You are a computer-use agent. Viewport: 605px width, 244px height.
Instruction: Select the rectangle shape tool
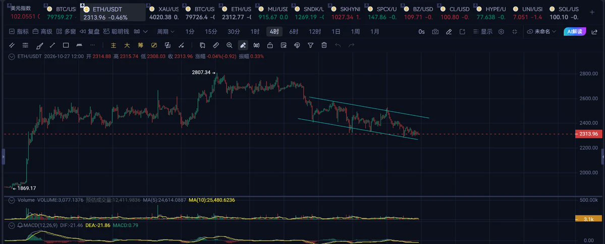tap(66, 45)
